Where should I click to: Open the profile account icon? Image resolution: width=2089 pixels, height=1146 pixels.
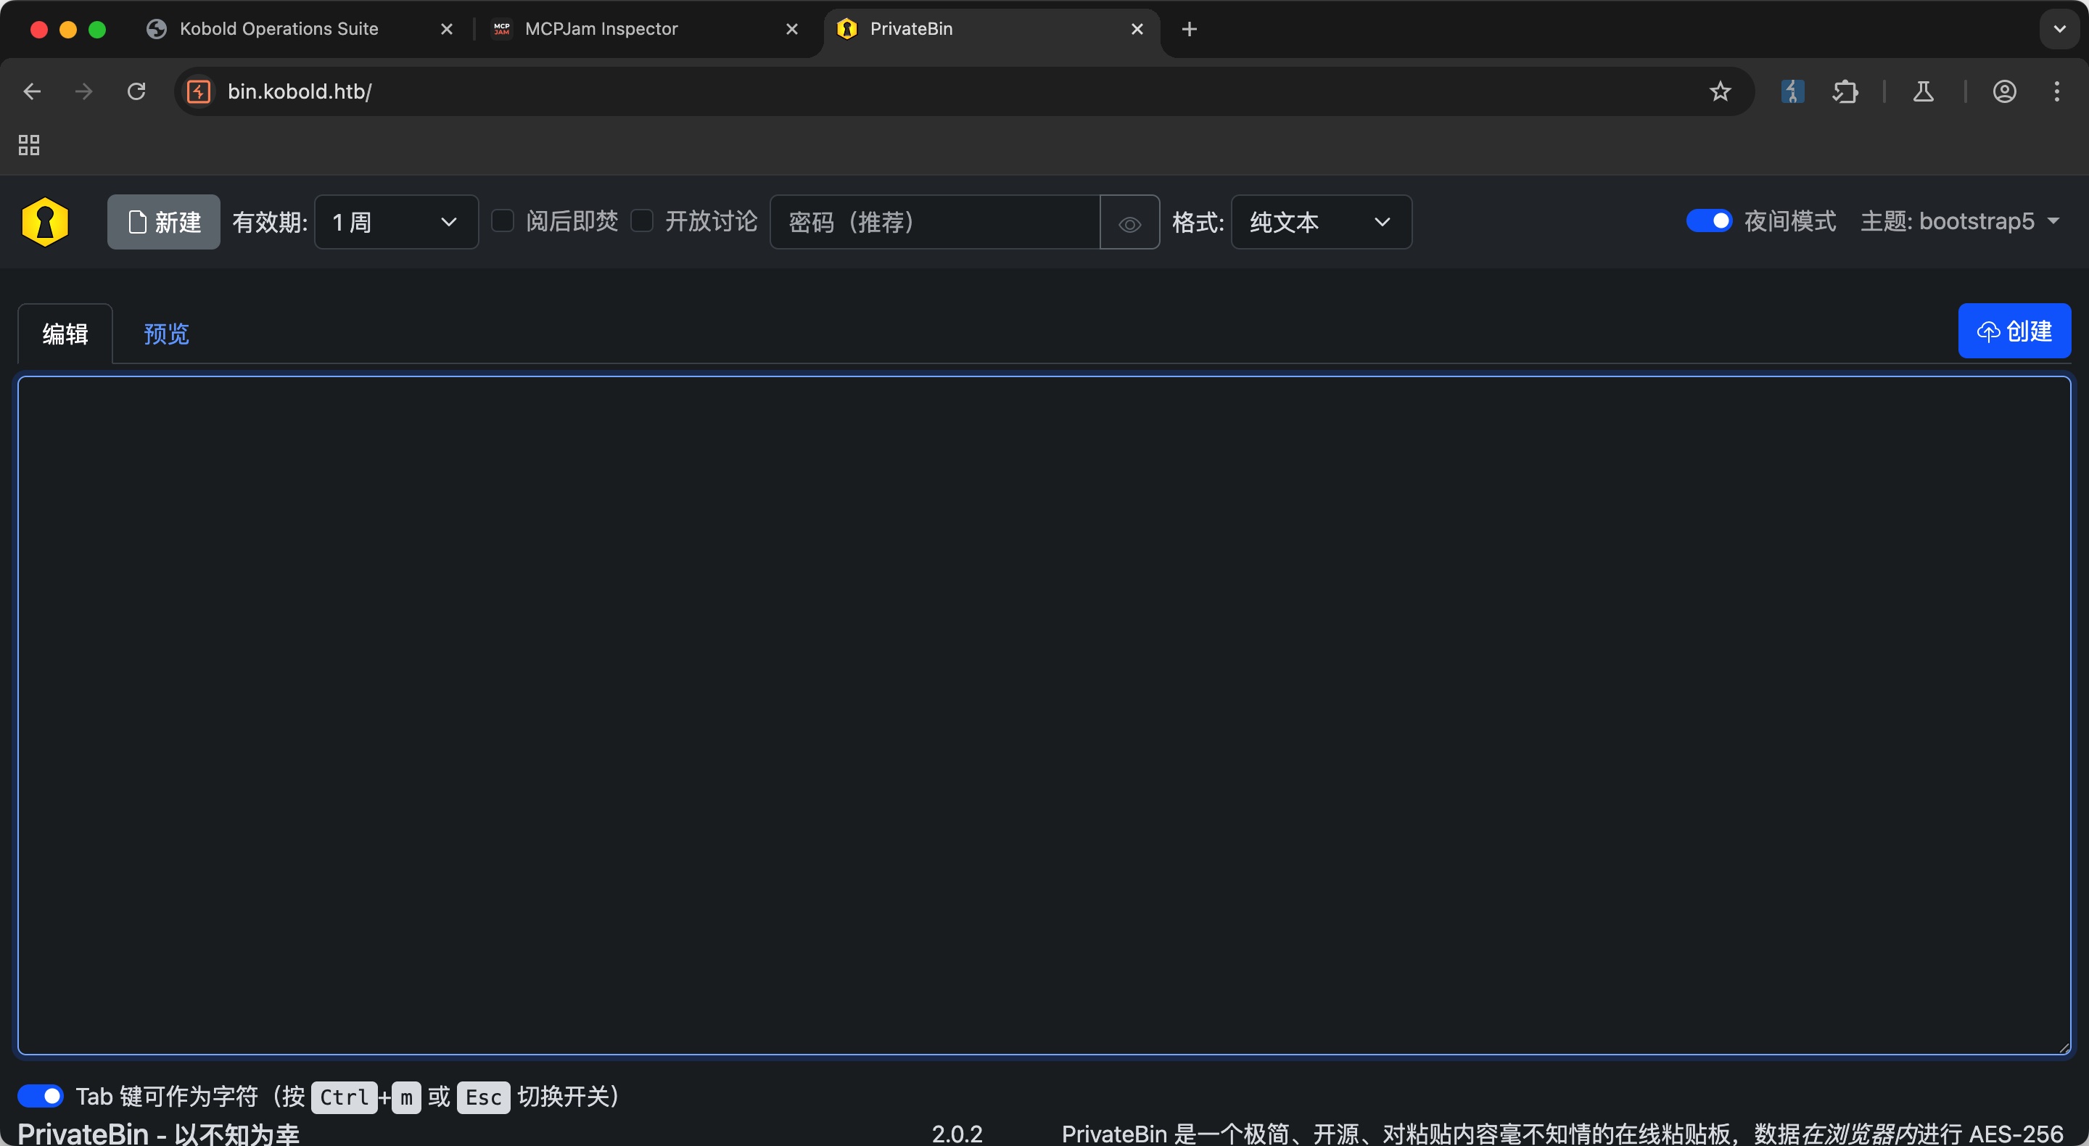pos(2005,91)
